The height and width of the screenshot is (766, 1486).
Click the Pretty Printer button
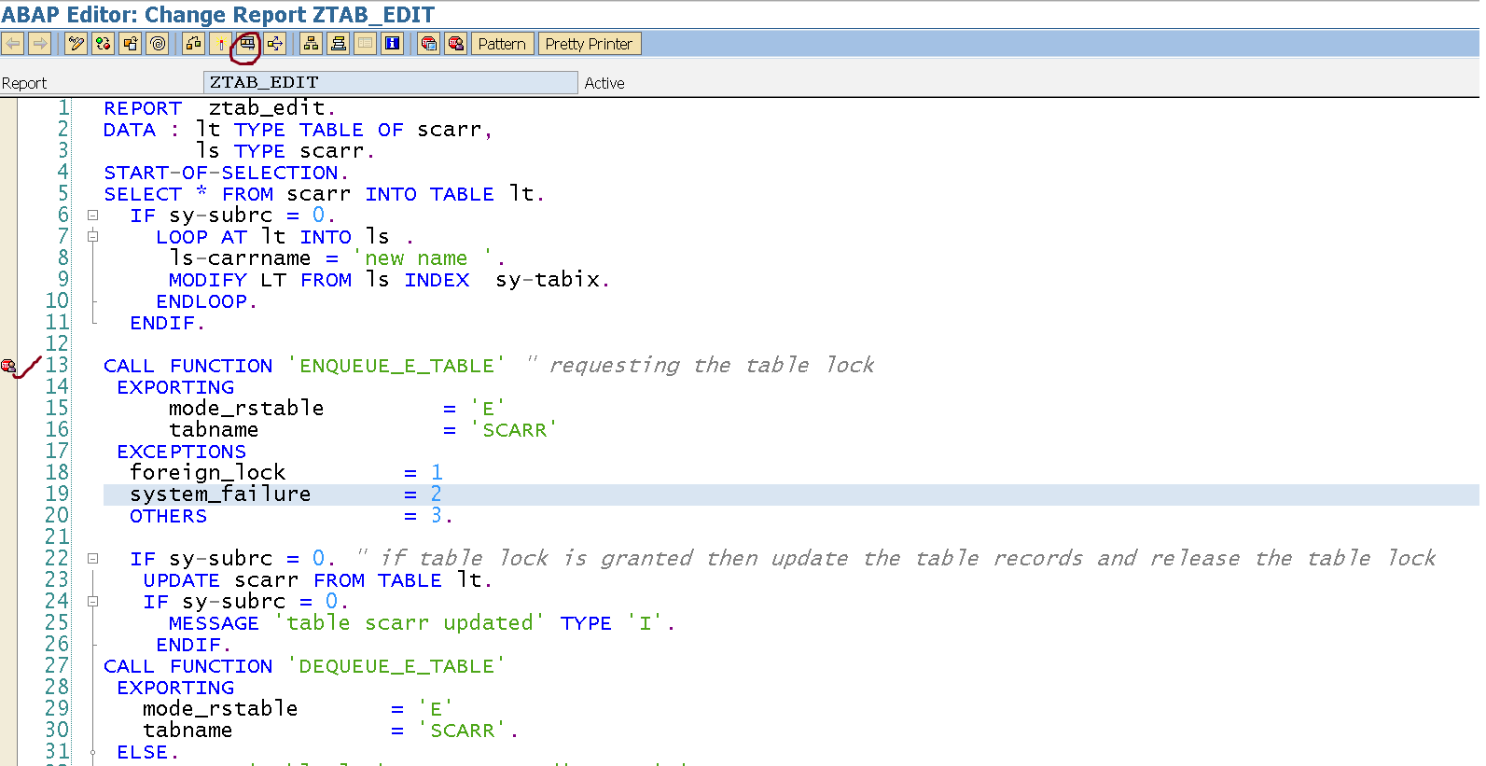(x=589, y=44)
